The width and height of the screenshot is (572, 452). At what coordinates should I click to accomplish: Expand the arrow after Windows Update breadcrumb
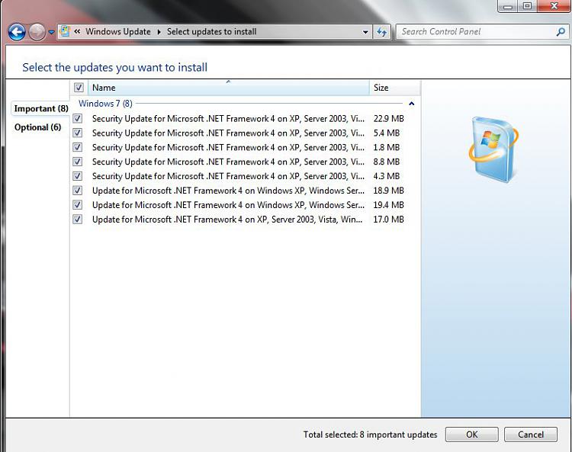[159, 32]
